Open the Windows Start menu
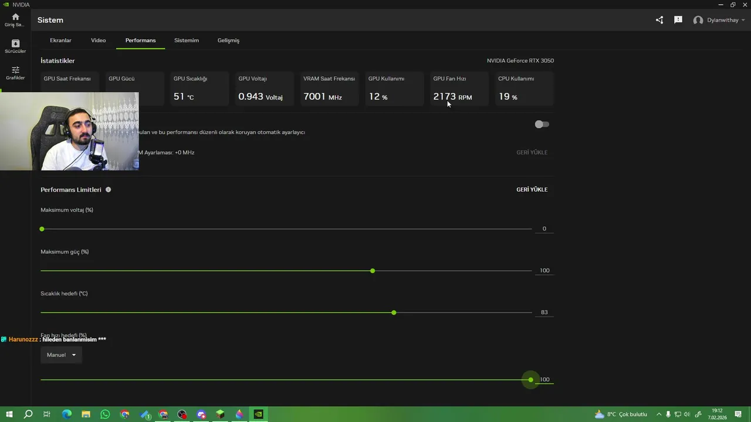 [x=9, y=414]
